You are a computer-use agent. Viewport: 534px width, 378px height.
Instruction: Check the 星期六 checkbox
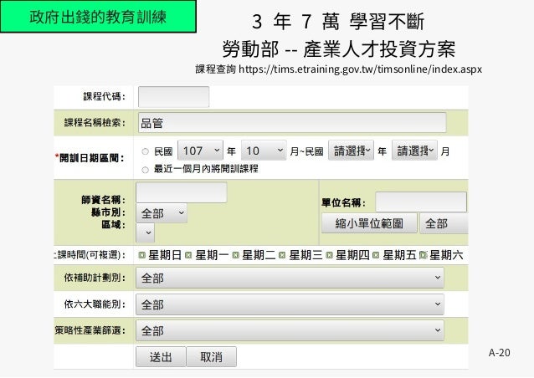[x=423, y=255]
